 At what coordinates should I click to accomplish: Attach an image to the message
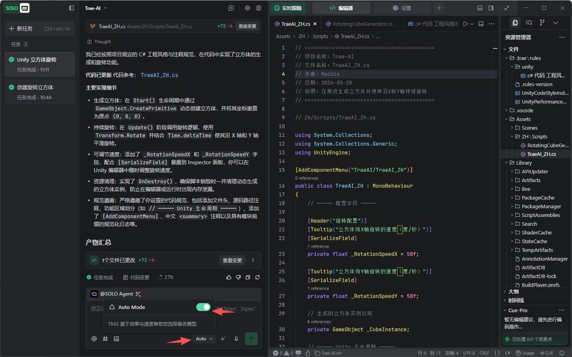(116, 339)
